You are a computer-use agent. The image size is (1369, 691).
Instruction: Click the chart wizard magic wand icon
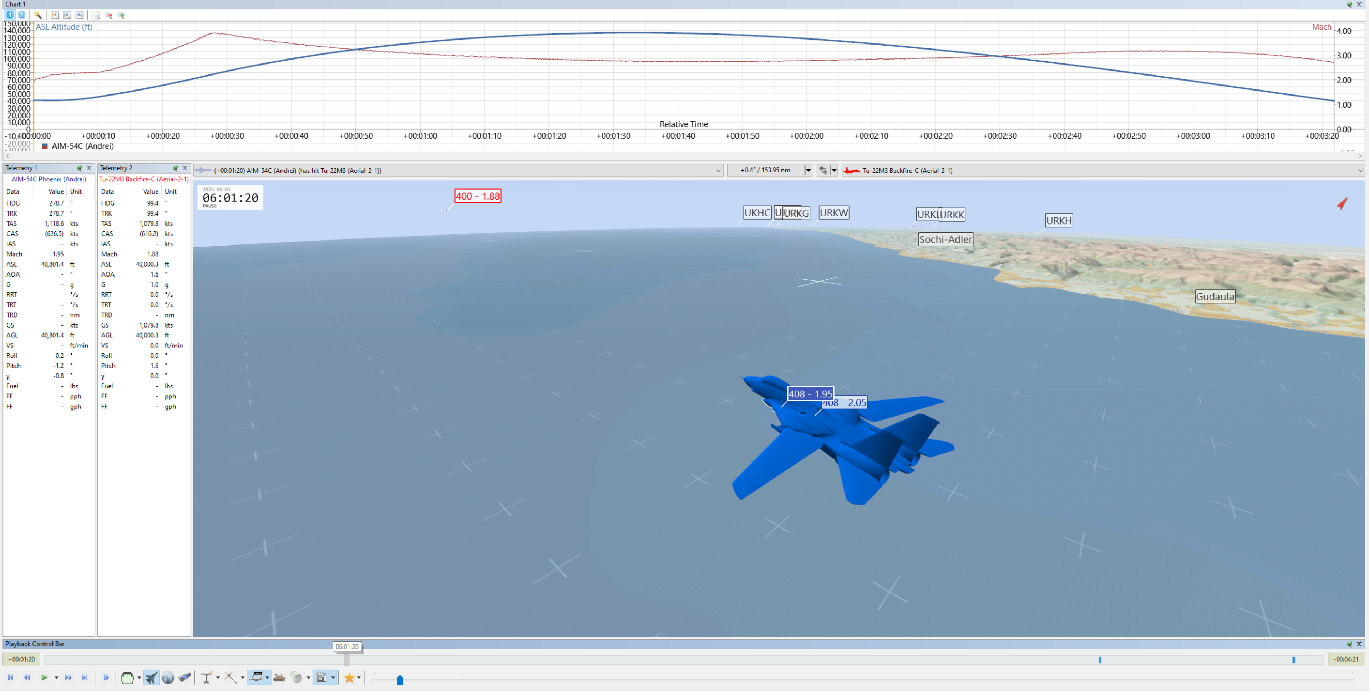[38, 15]
